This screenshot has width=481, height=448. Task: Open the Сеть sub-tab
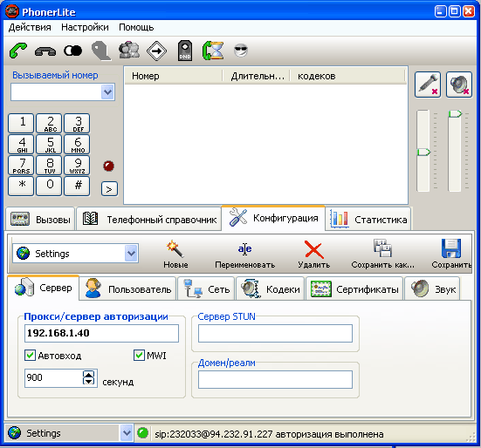tap(206, 288)
